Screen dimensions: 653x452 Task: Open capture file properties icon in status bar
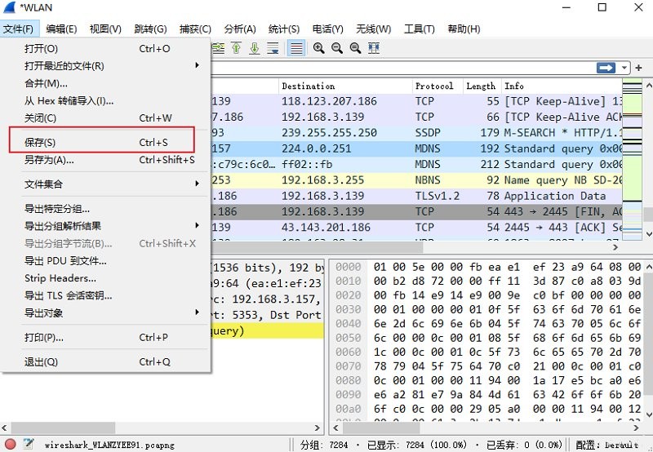pos(29,444)
